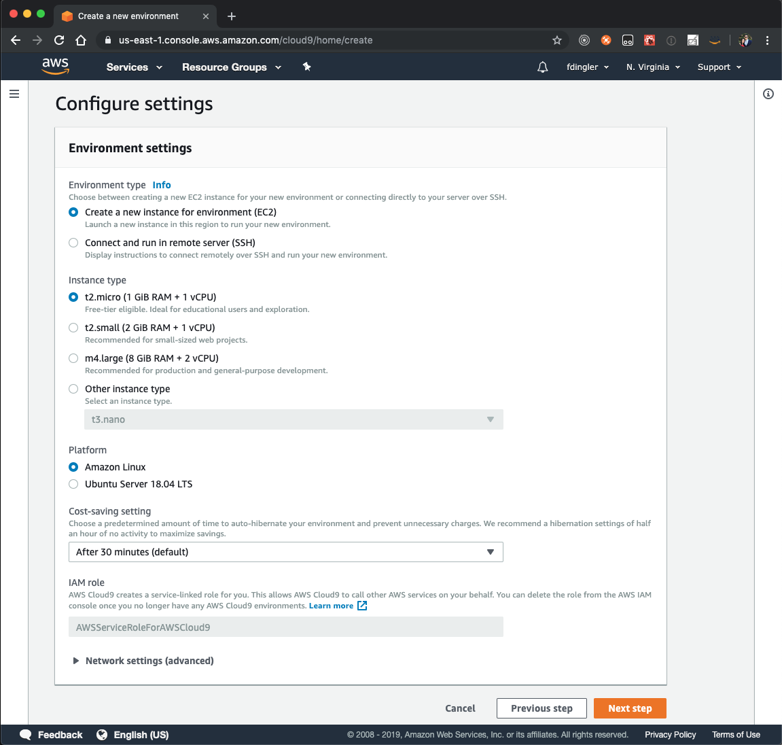Select Connect and run in remote server (SSH)
The width and height of the screenshot is (782, 745).
point(73,243)
